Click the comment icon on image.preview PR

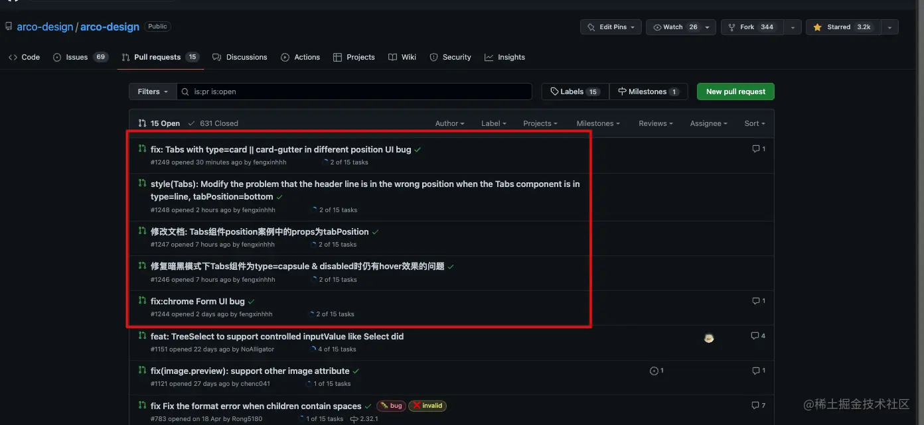tap(759, 371)
